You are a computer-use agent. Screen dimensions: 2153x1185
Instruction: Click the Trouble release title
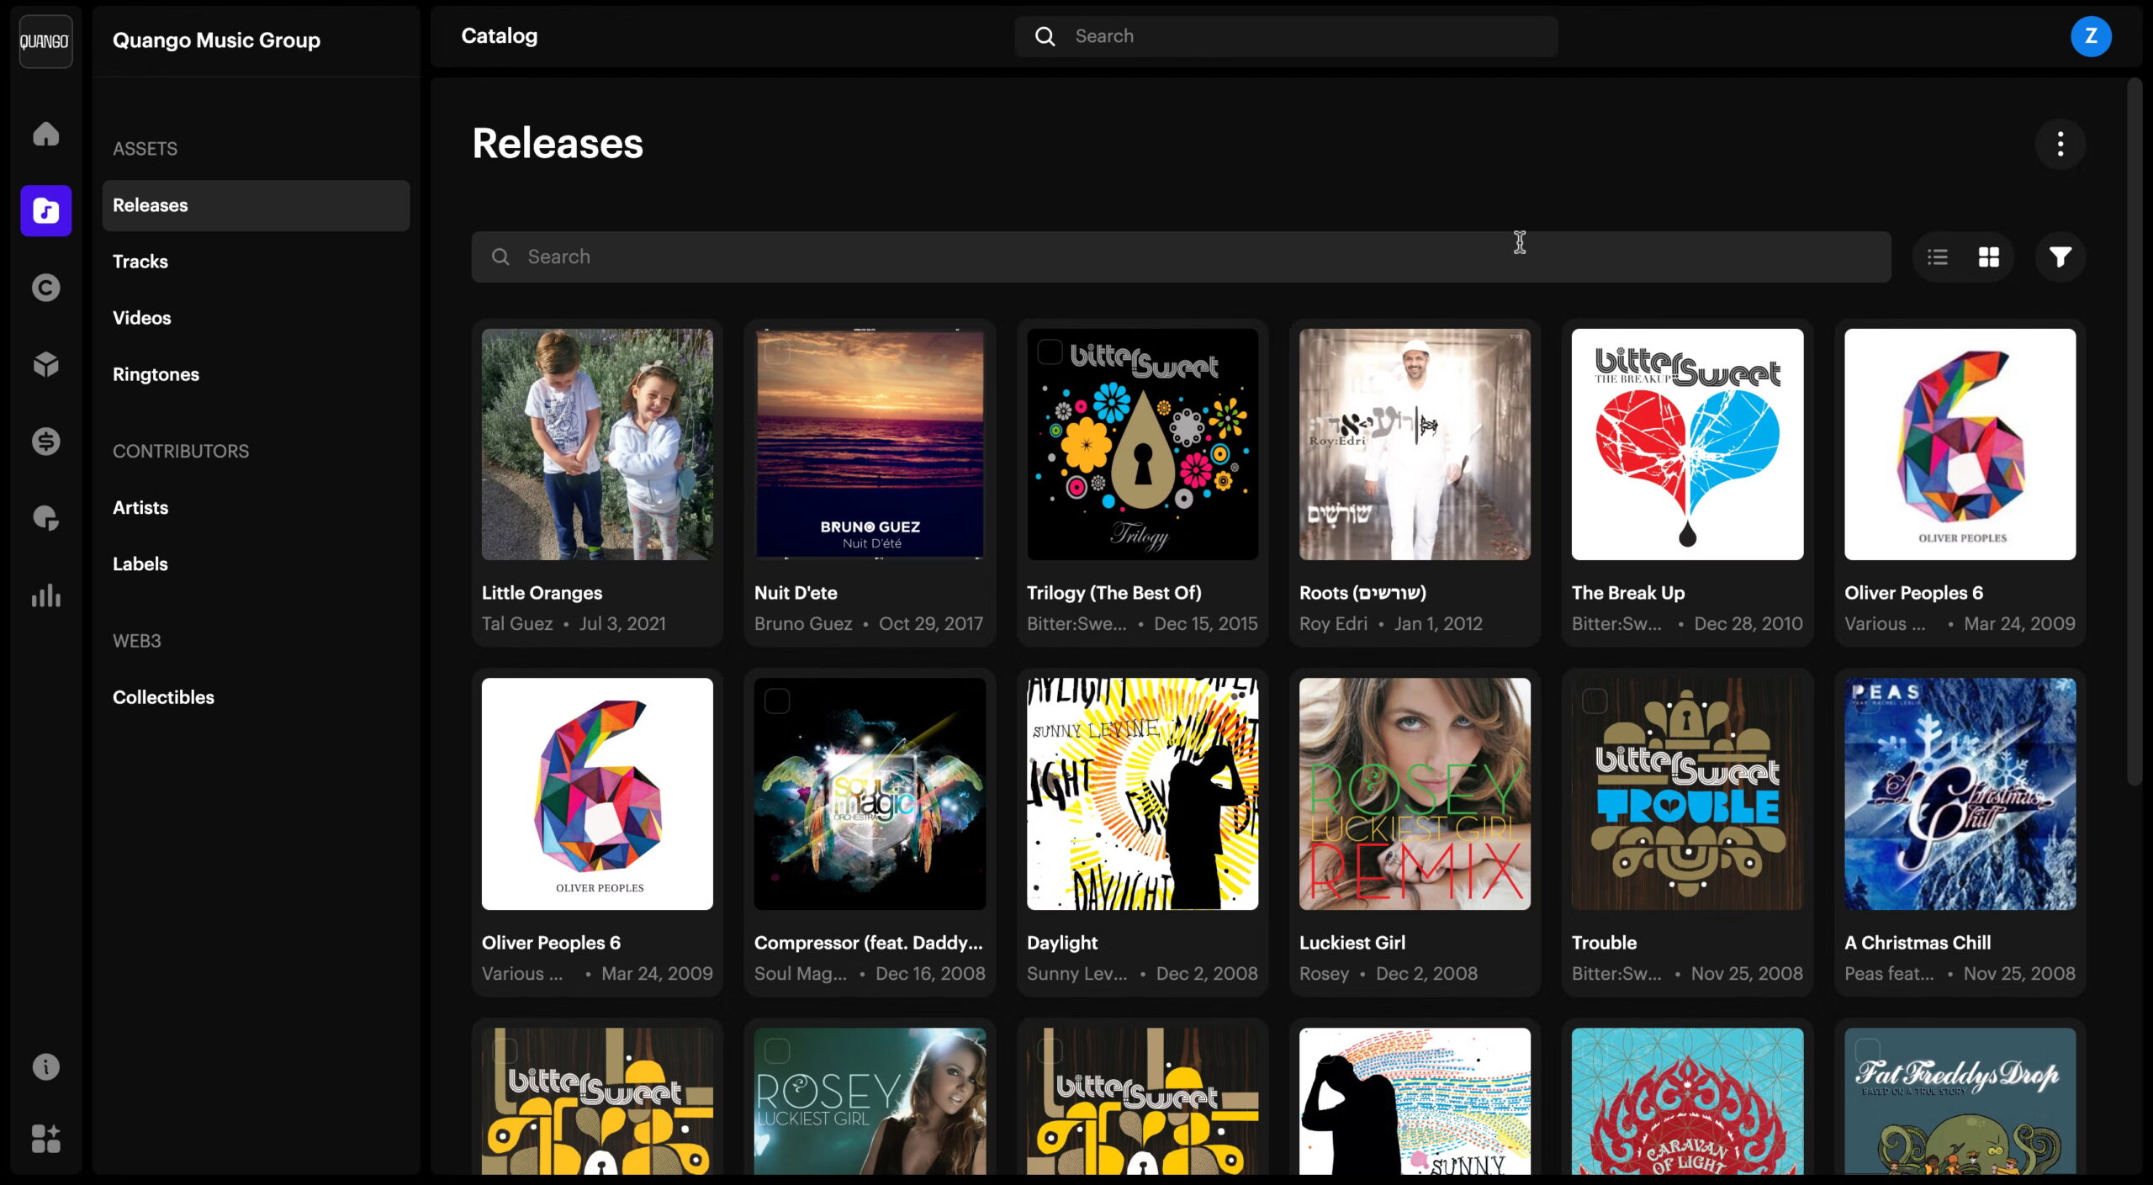pyautogui.click(x=1604, y=943)
